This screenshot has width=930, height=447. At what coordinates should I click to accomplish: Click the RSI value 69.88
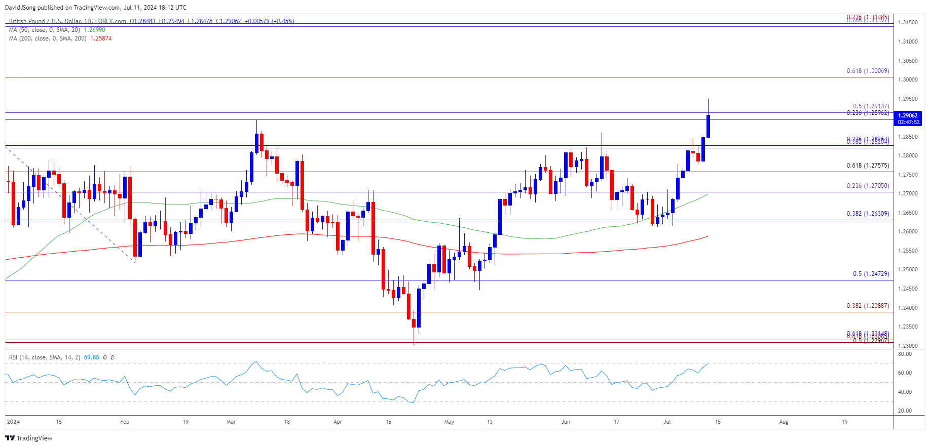tap(91, 357)
